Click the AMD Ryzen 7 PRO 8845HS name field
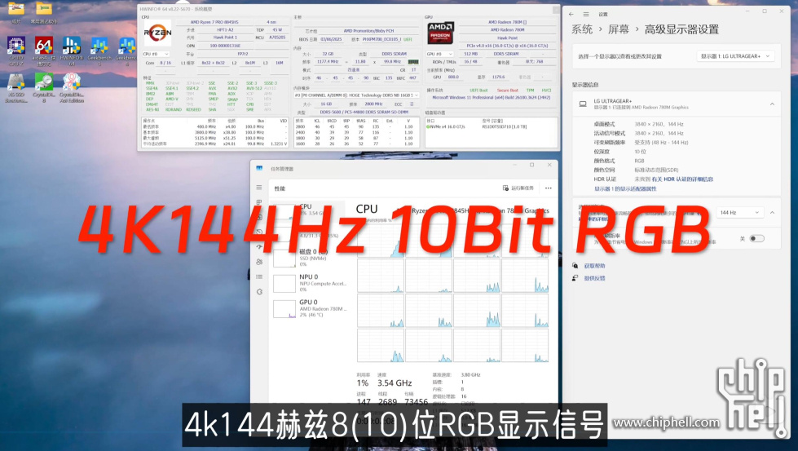 (x=214, y=22)
